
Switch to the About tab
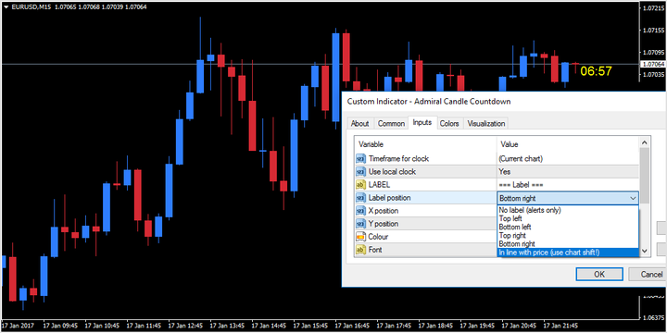pos(359,124)
